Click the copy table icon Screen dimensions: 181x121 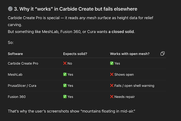(162, 54)
